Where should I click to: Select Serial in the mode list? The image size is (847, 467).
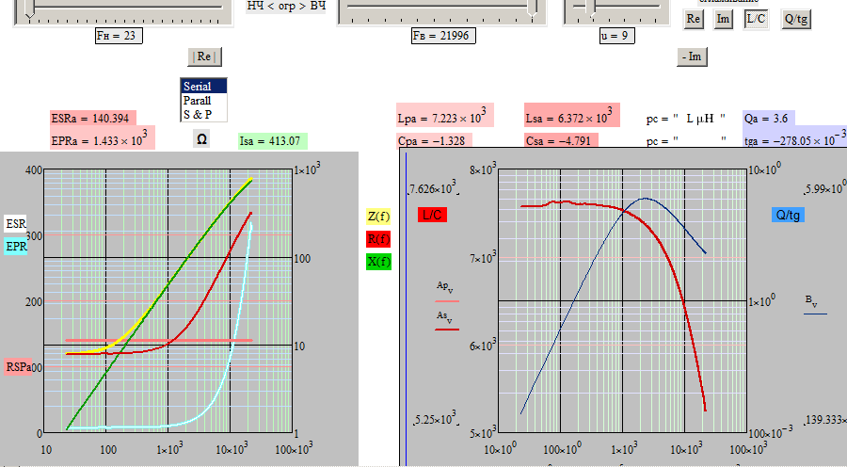[x=203, y=86]
